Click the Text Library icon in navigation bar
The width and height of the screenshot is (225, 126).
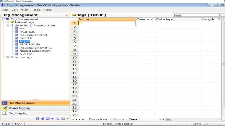click(x=38, y=119)
